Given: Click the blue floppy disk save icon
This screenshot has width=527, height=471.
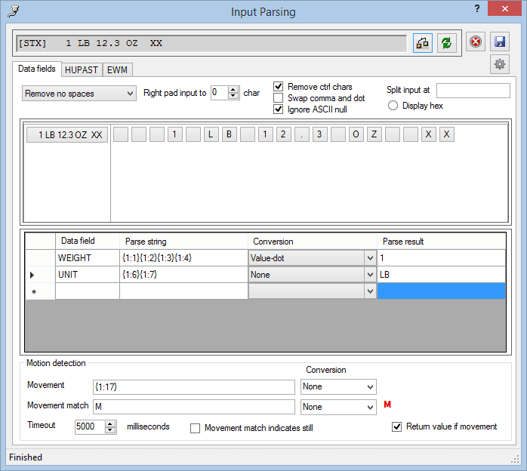Looking at the screenshot, I should pos(500,42).
